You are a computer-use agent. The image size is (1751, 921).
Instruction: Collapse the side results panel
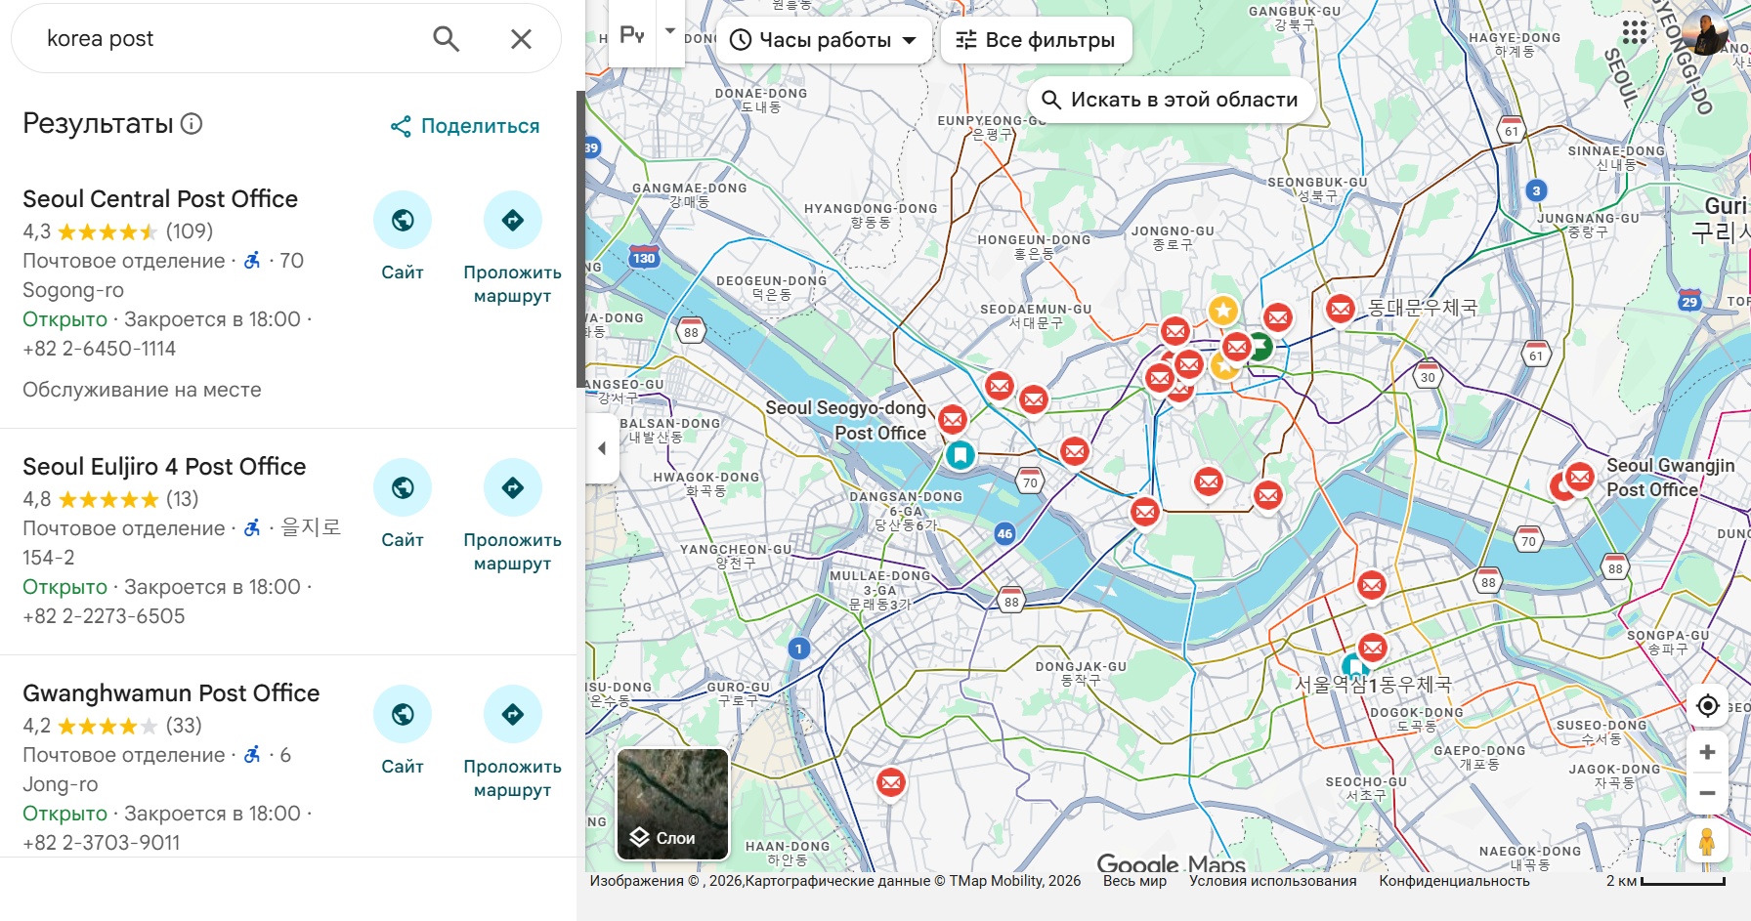click(602, 448)
